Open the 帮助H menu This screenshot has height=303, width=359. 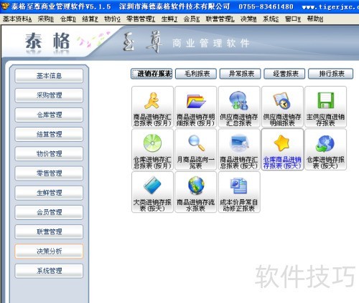click(315, 19)
